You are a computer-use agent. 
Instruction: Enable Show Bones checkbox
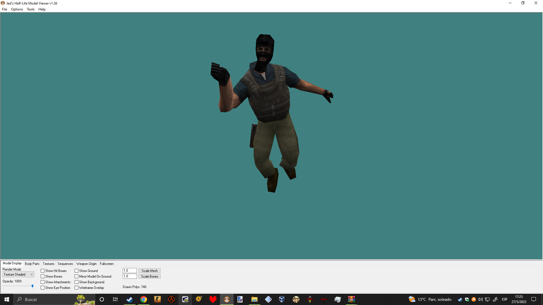coord(42,276)
